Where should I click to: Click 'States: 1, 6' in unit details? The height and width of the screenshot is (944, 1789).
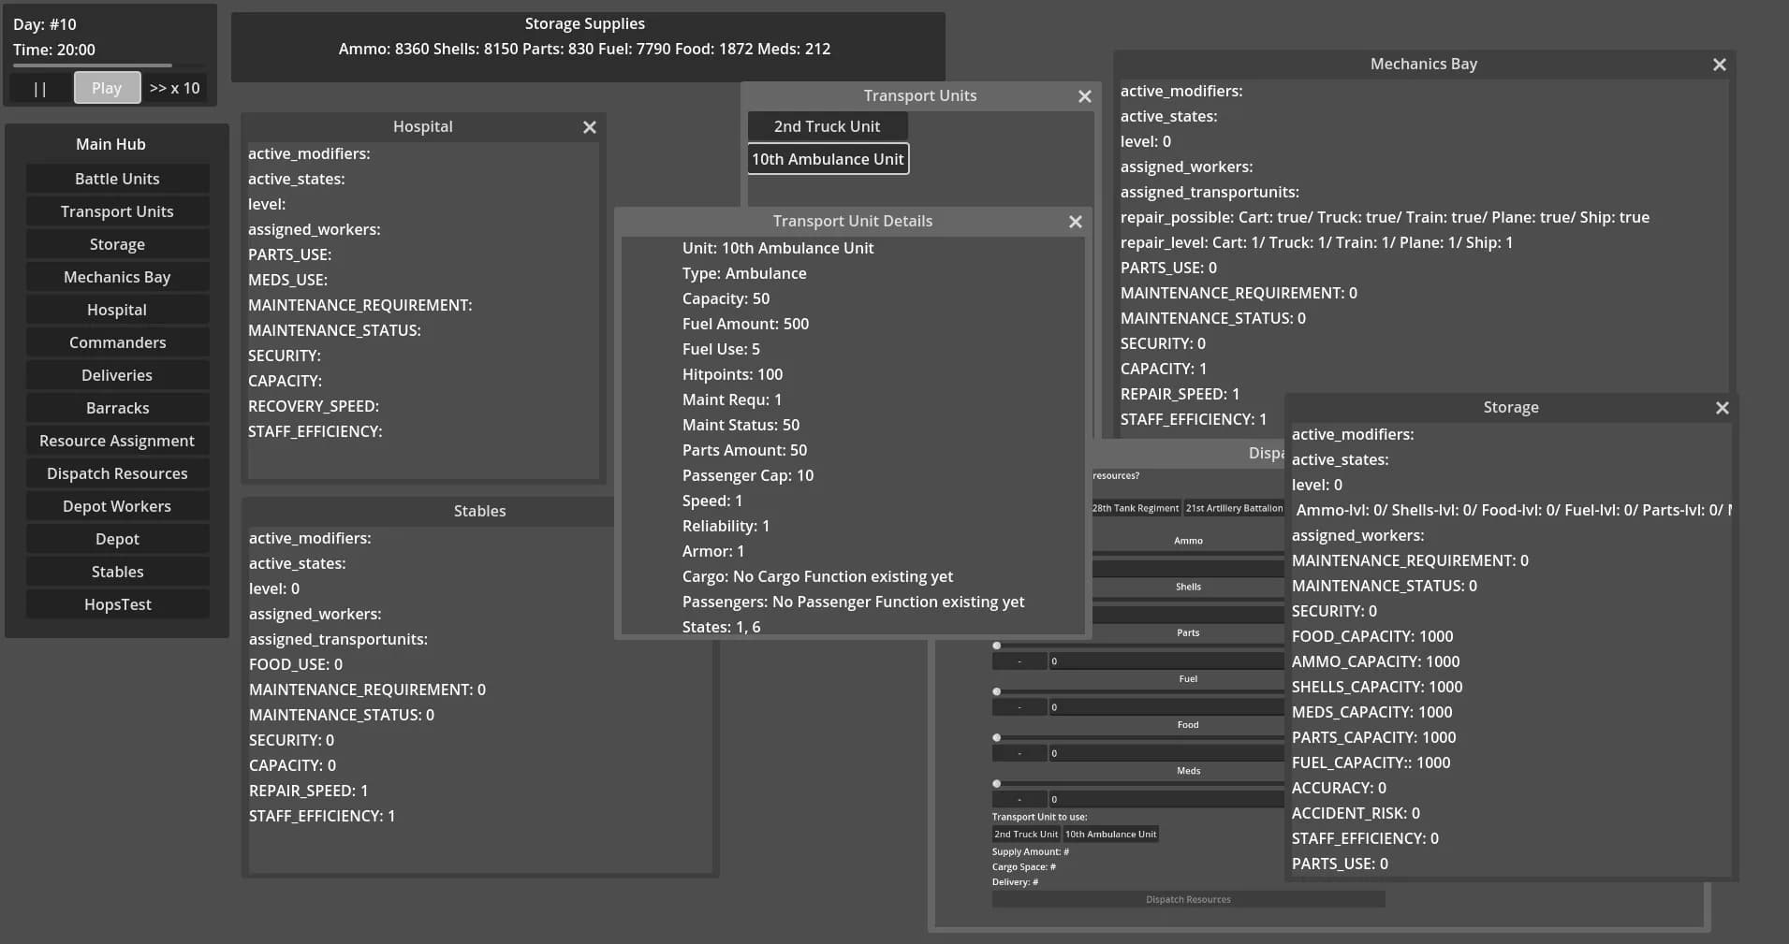721,627
